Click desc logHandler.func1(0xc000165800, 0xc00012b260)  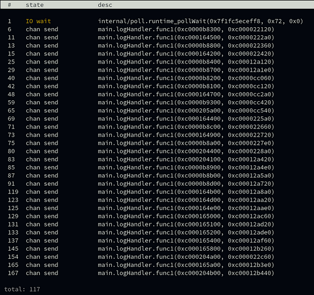coord(186,249)
